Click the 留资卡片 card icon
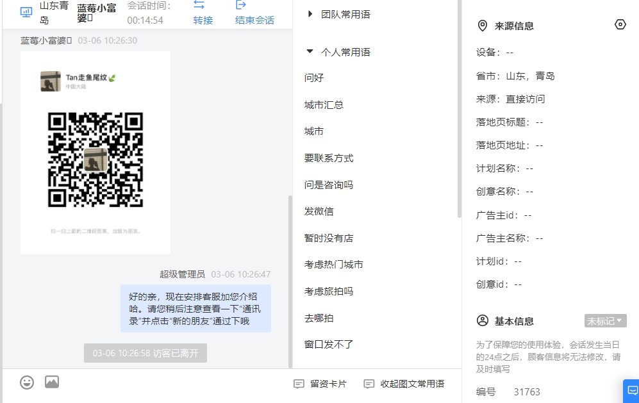Image resolution: width=639 pixels, height=403 pixels. (x=299, y=384)
